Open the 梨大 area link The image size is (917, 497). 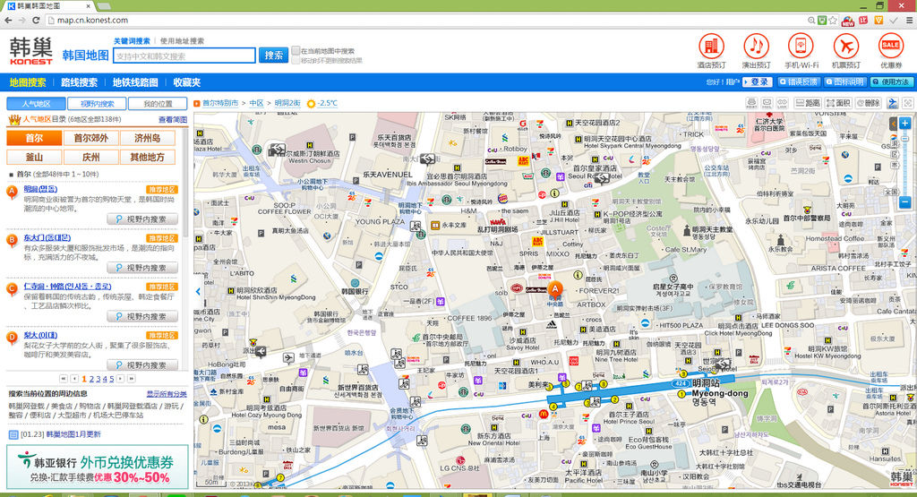tap(40, 335)
